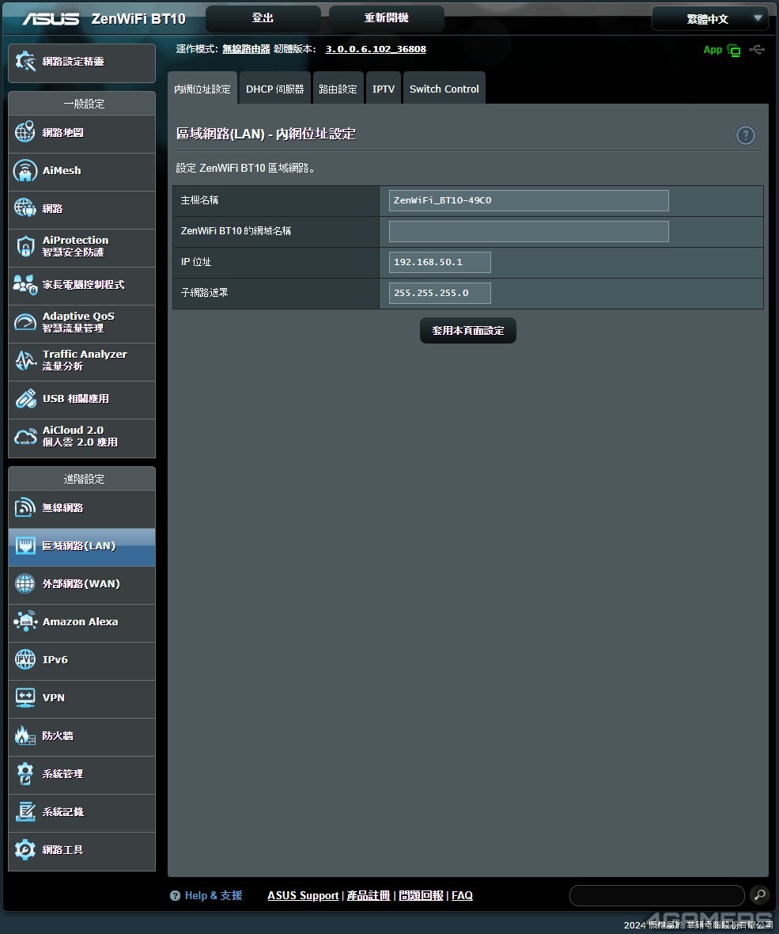Viewport: 779px width, 934px height.
Task: Click the search magnifier icon
Action: pos(759,894)
